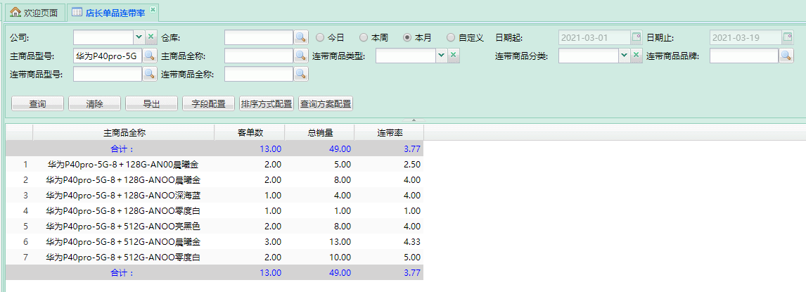This screenshot has height=292, width=806.
Task: Click bottom 合计 total 49.00
Action: tap(339, 272)
